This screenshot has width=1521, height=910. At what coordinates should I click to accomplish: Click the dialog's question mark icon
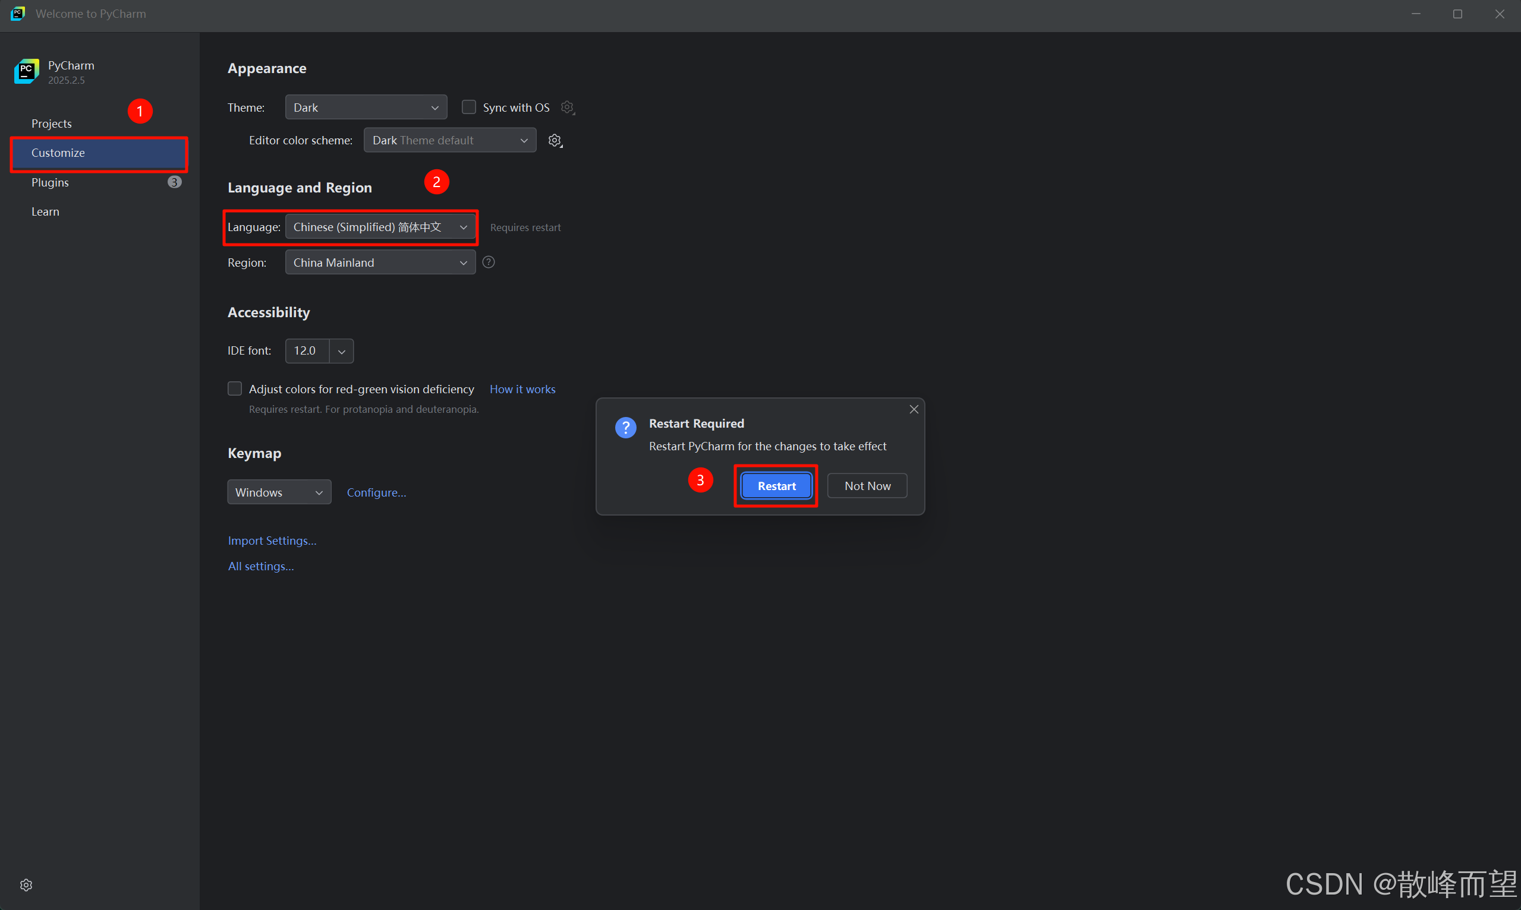point(625,428)
